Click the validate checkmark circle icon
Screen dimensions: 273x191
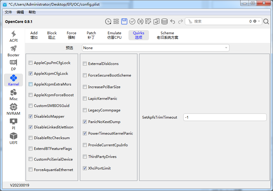[132, 21]
